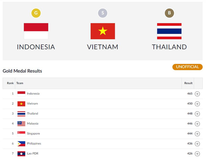
Task: Click the bronze medal B badge
Action: pyautogui.click(x=169, y=13)
